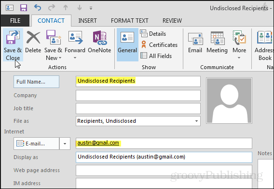Viewport: 274px width, 189px height.
Task: Select the CONTACT ribbon tab
Action: [51, 21]
